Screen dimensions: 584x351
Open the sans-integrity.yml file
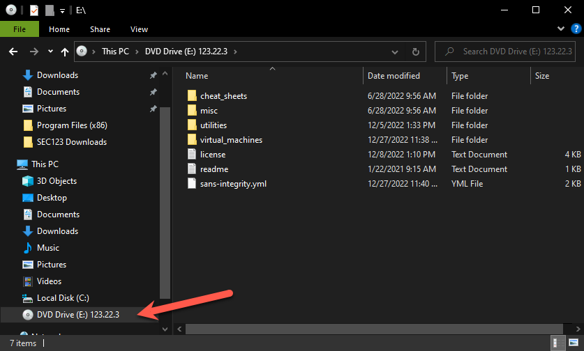coord(233,184)
